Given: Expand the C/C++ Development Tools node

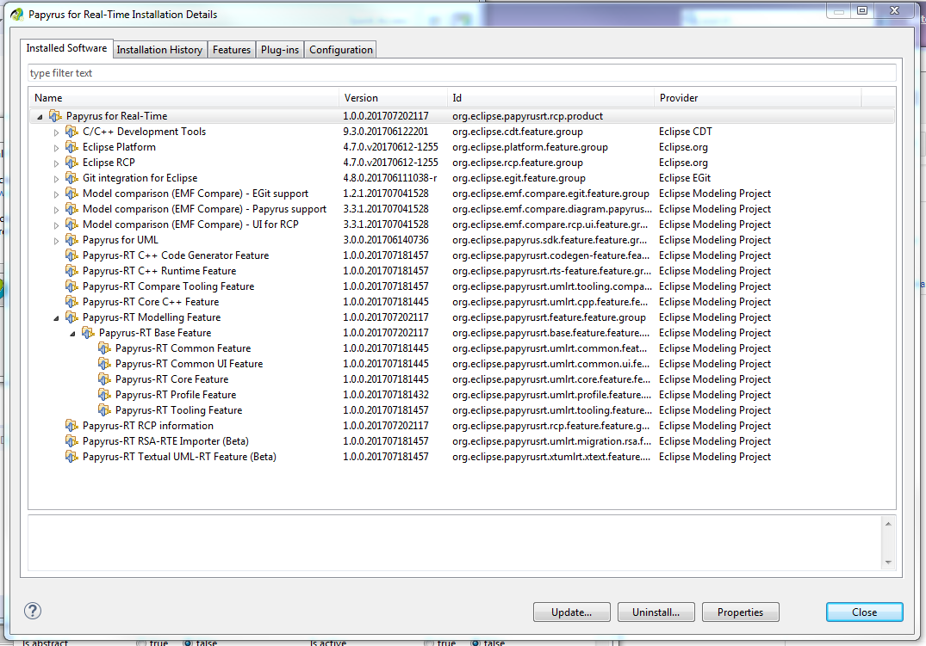Looking at the screenshot, I should coord(56,132).
